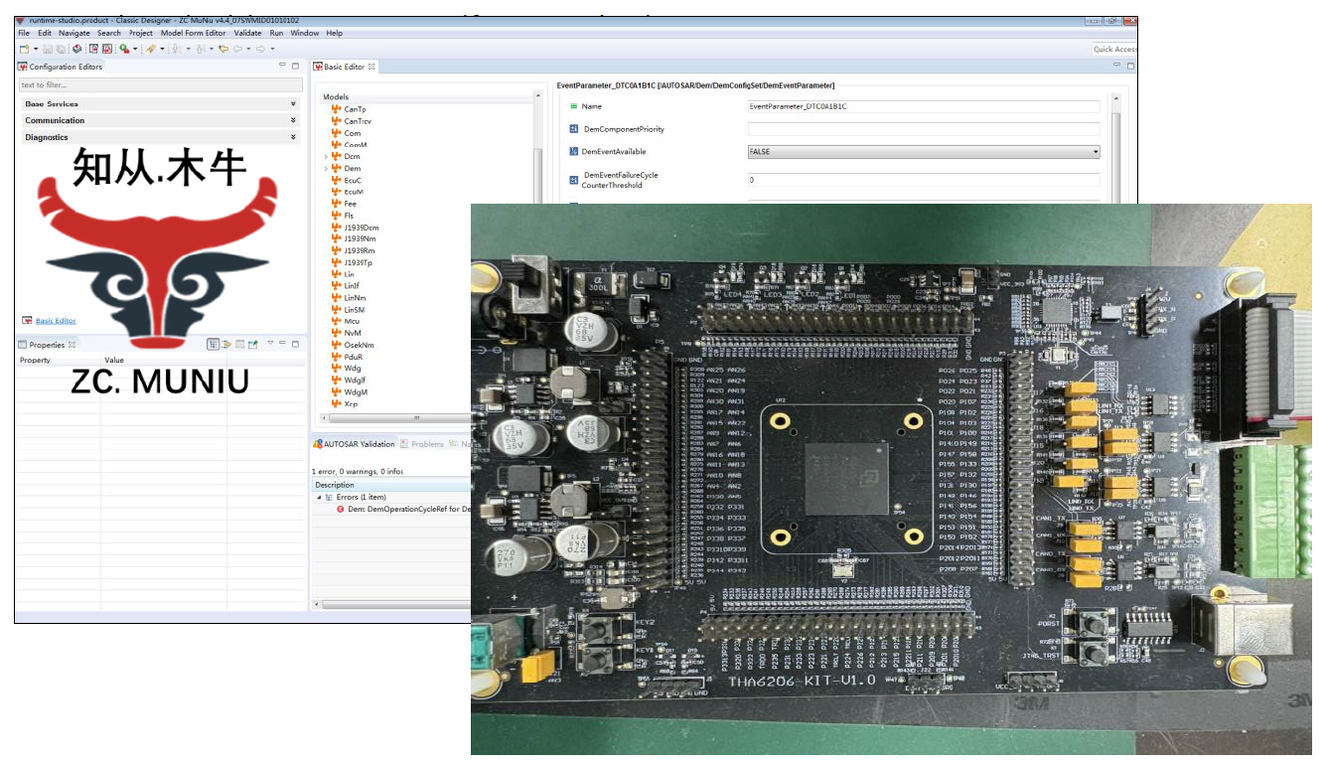
Task: Select the Mcu module
Action: click(352, 321)
